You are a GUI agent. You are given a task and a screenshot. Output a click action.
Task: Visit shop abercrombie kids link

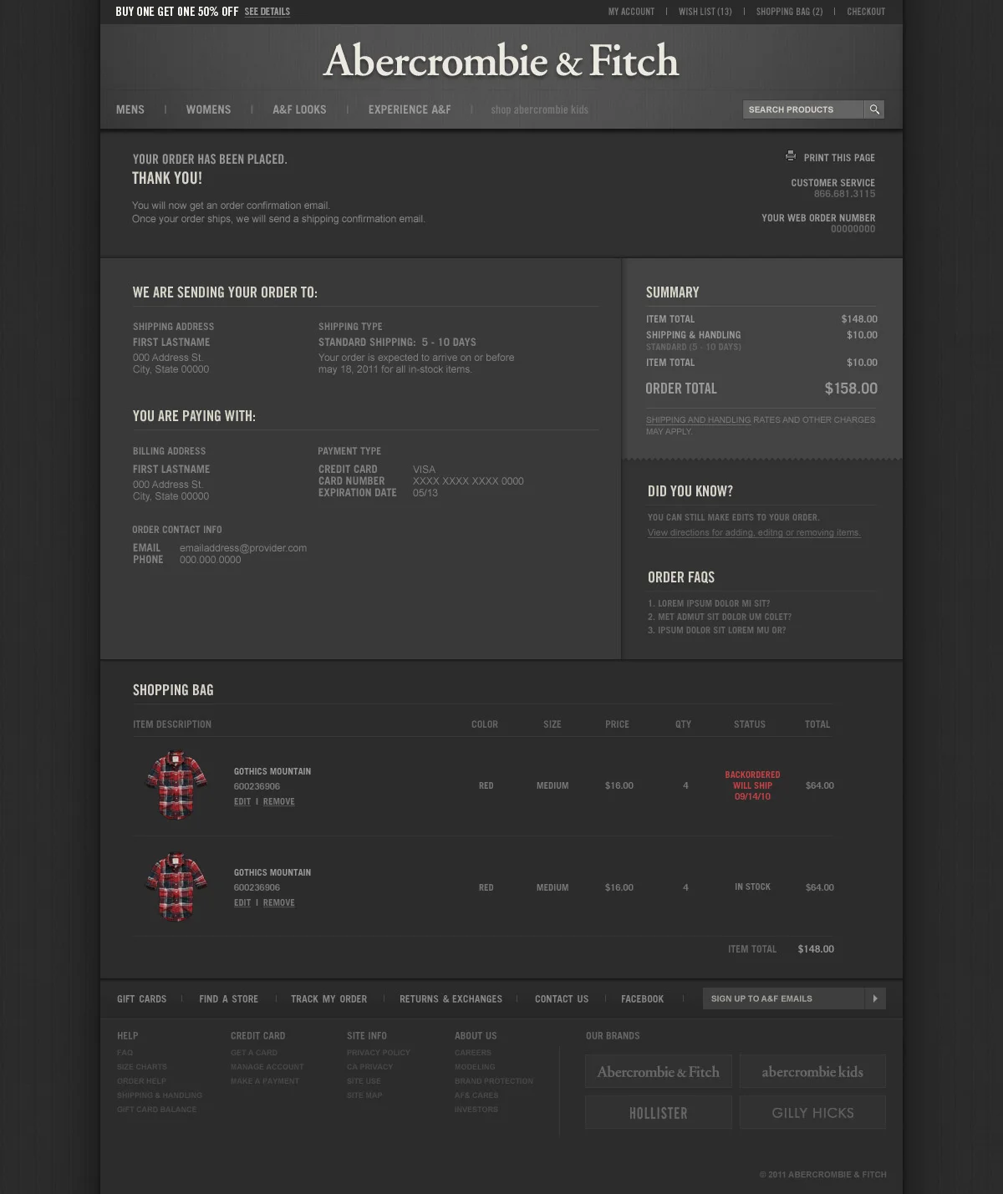click(x=540, y=109)
